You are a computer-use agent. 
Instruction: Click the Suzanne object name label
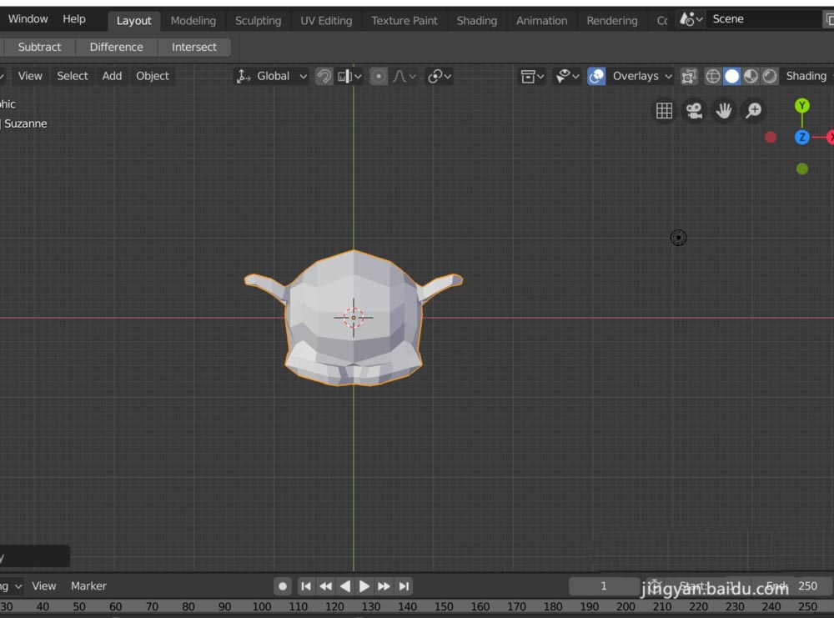(26, 124)
